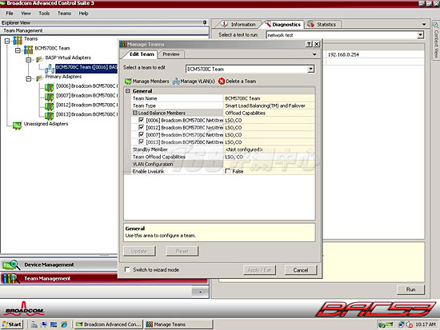This screenshot has width=440, height=330.
Task: Click the Unassigned Adapters icon
Action: [x=17, y=125]
